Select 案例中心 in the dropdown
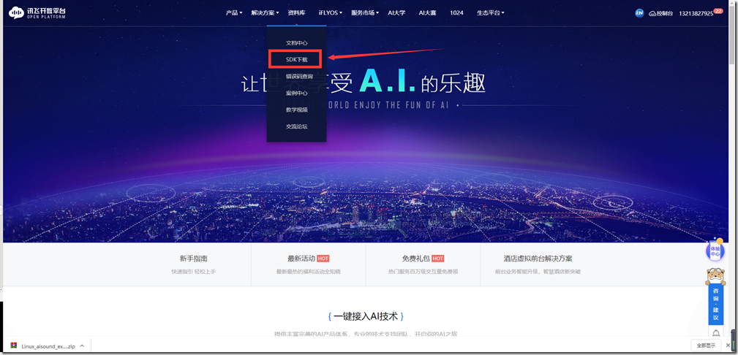The width and height of the screenshot is (738, 355). (296, 93)
